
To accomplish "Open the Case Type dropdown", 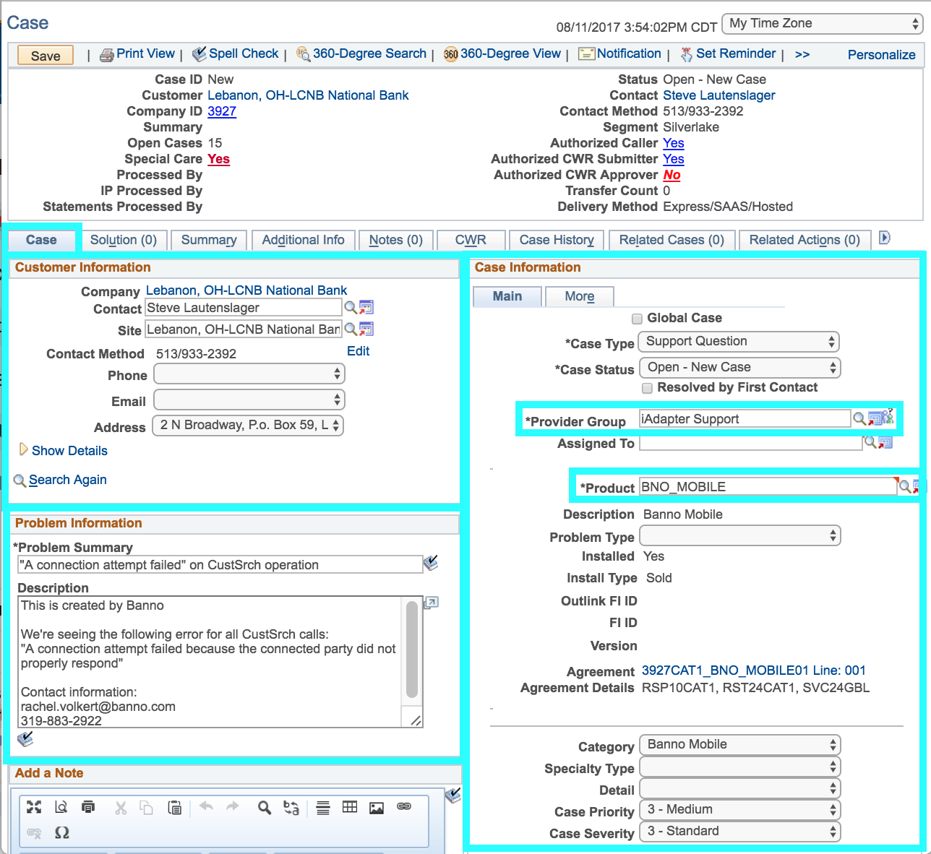I will (739, 342).
